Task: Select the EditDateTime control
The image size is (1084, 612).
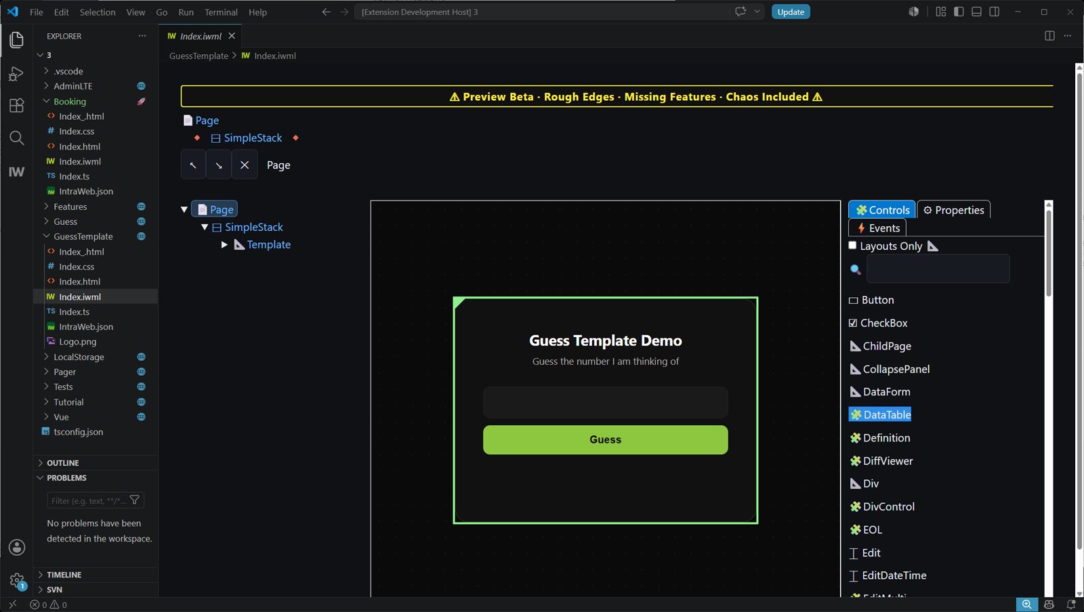Action: (888, 575)
